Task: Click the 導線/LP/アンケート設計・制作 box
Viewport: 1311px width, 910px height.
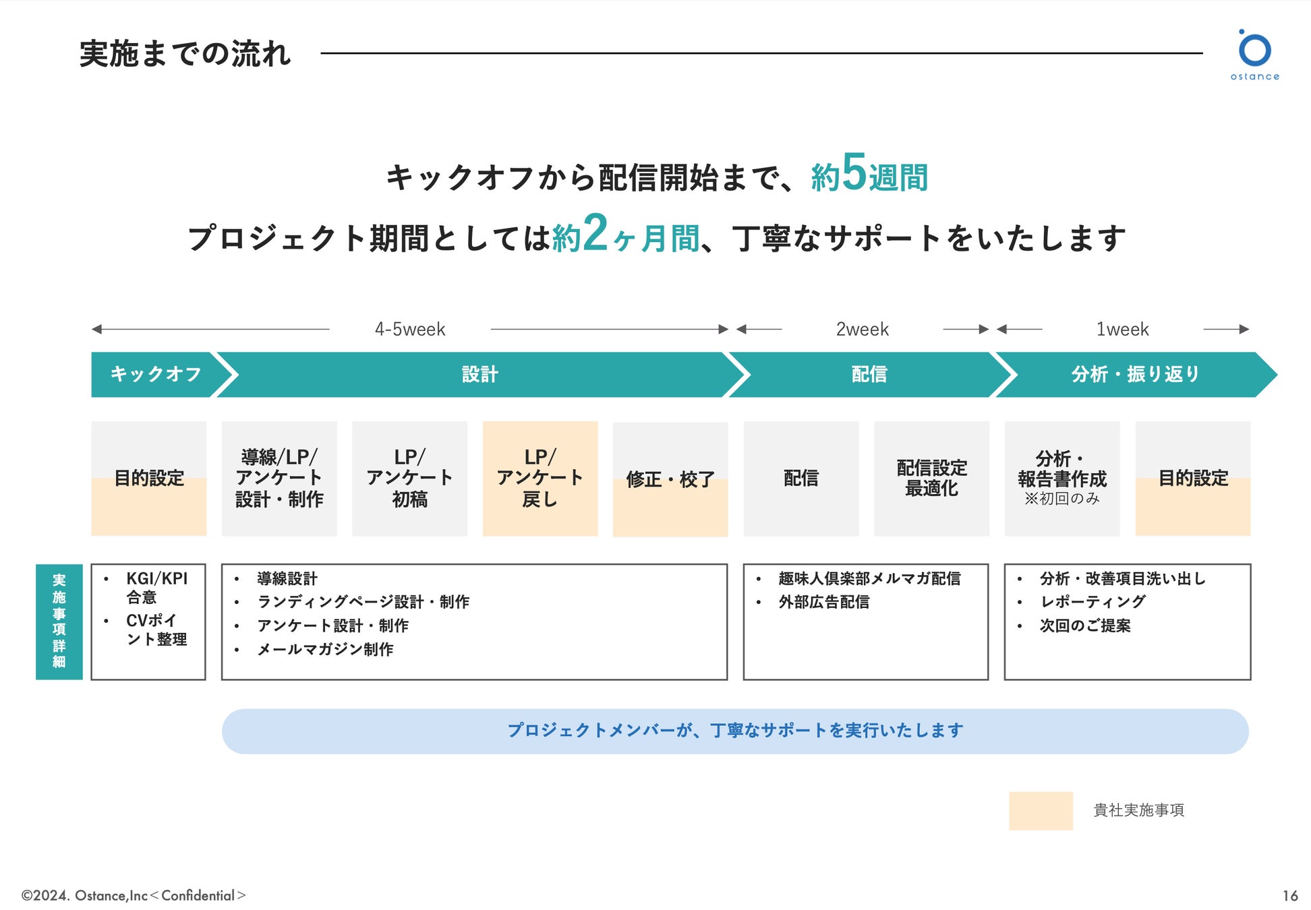Action: (x=279, y=479)
